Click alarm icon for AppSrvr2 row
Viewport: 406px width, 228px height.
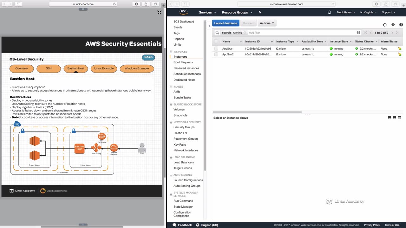click(x=400, y=54)
